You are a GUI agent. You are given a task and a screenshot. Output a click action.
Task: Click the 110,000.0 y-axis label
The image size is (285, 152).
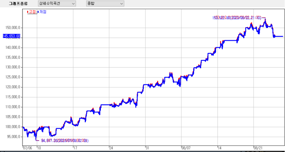[13, 107]
